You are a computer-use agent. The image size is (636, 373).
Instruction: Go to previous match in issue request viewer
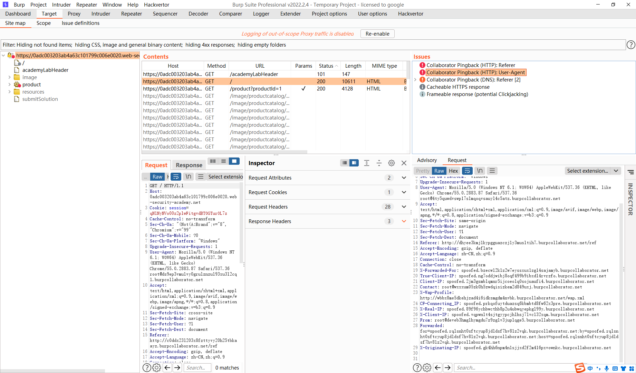point(438,368)
